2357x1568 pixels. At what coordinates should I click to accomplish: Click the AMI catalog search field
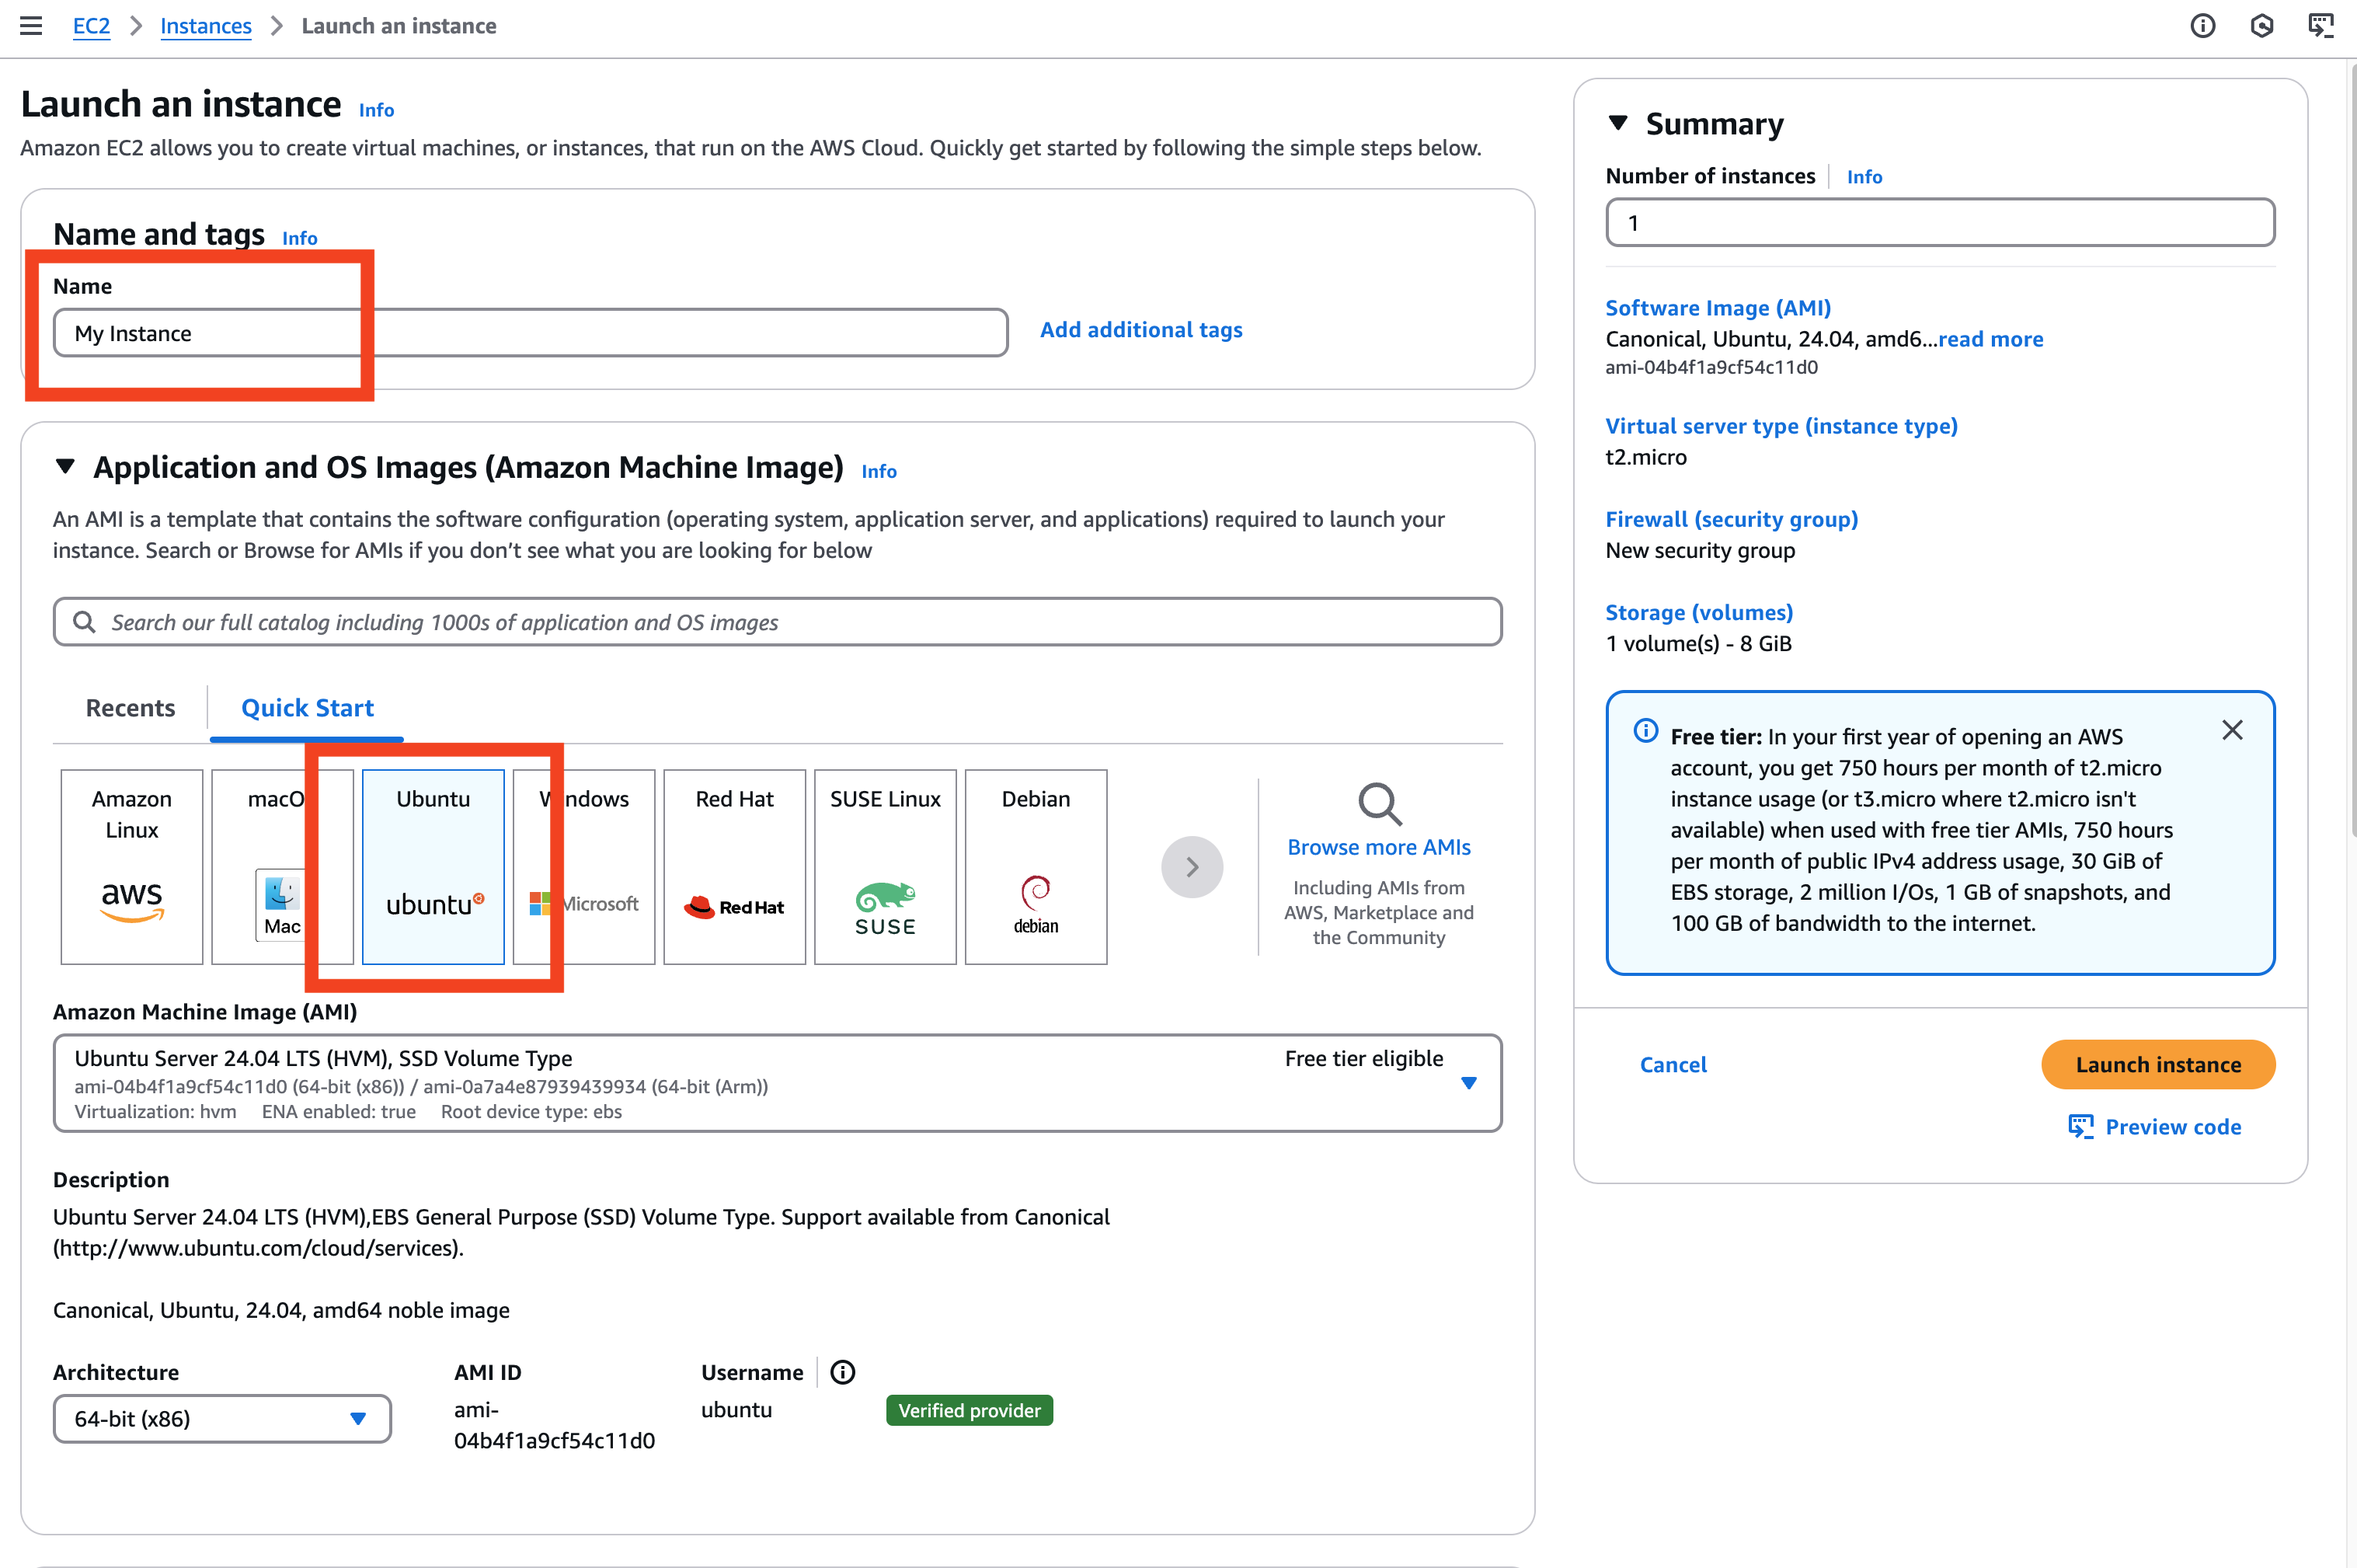tap(778, 622)
